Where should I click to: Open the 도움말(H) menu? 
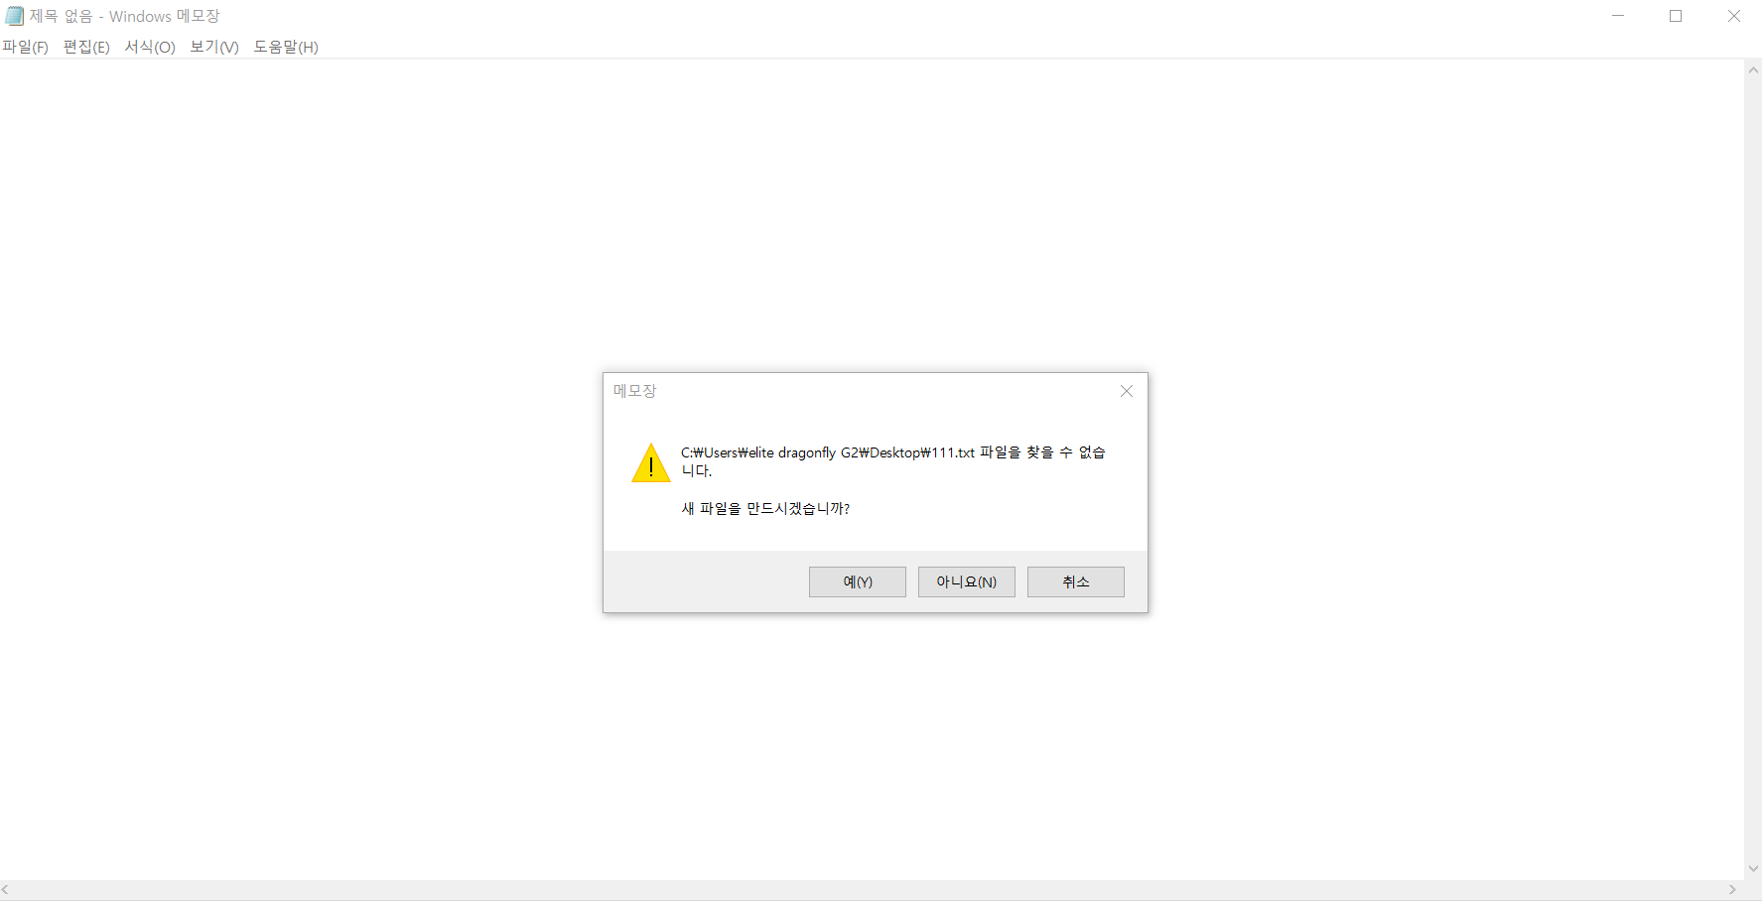click(x=286, y=47)
